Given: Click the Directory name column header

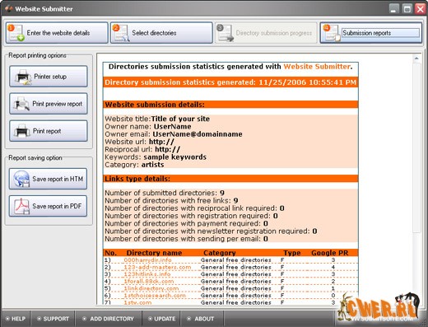Looking at the screenshot, I should point(154,253).
